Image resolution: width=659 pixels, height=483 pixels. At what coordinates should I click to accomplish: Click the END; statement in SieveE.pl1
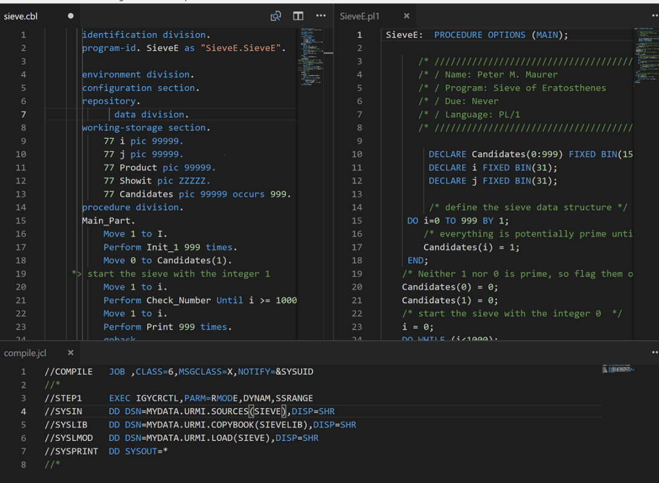pyautogui.click(x=417, y=260)
